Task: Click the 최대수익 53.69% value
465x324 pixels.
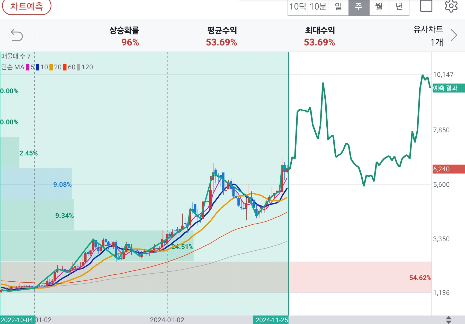Action: (319, 42)
